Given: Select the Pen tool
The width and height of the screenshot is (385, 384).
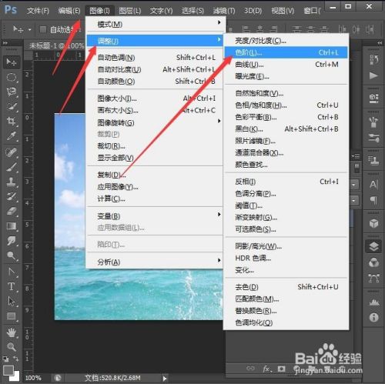Looking at the screenshot, I should (12, 272).
